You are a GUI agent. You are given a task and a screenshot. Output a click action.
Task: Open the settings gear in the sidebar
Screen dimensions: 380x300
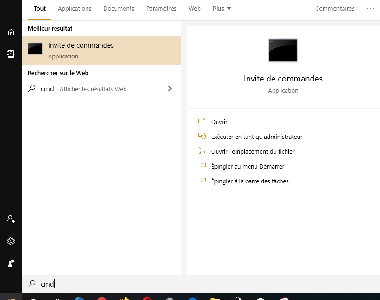11,241
